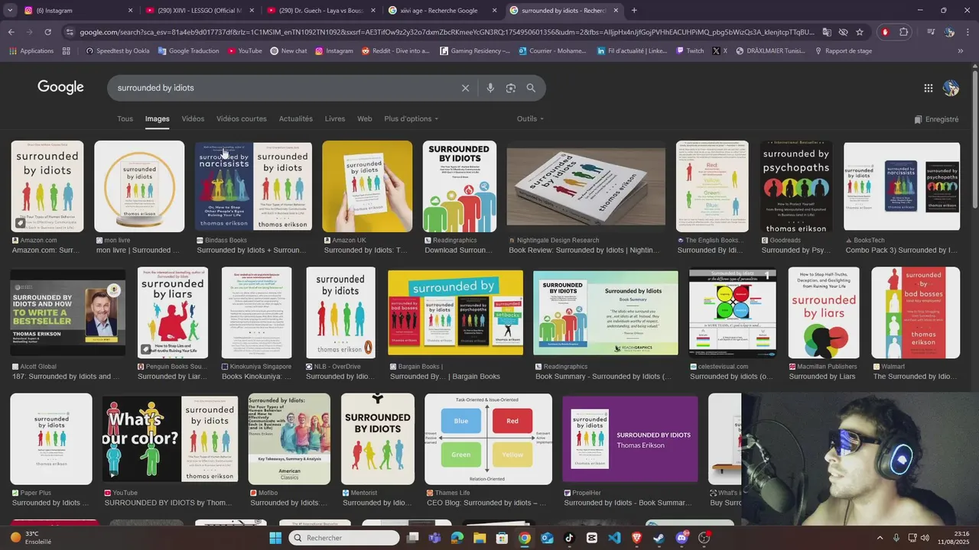Open Visual Studio Code from the taskbar
Viewport: 979px width, 550px height.
click(614, 538)
